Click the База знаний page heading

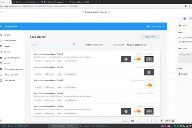coord(38,37)
